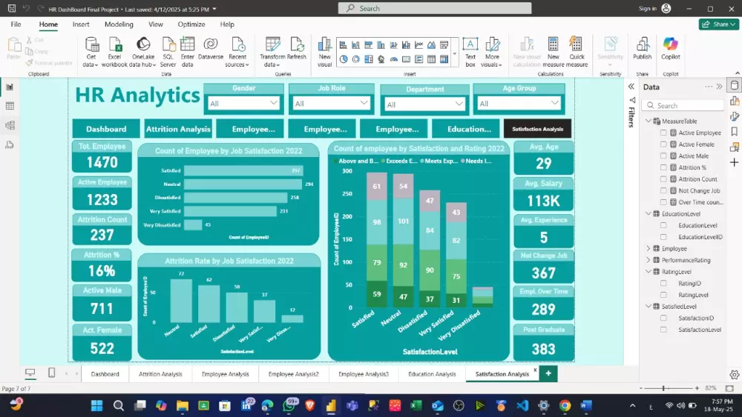This screenshot has width=742, height=417.
Task: Open Dataverse connector
Action: tap(211, 49)
